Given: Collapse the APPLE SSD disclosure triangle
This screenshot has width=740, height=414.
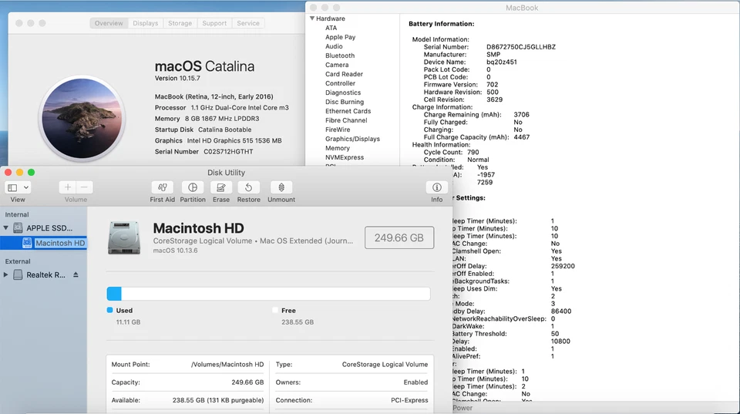Looking at the screenshot, I should [5, 228].
